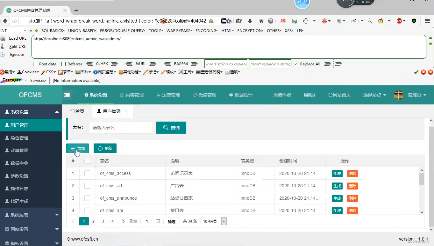Click the green checkmark validation icon

(416, 72)
